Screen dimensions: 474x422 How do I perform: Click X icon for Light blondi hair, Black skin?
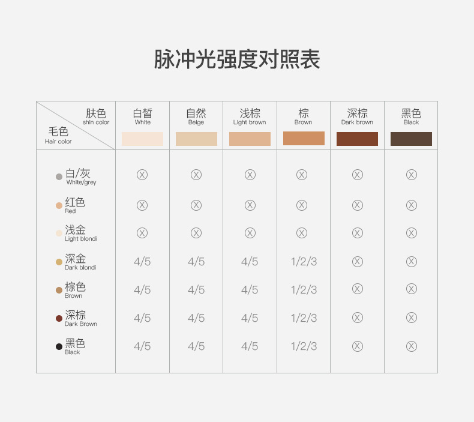pyautogui.click(x=412, y=233)
